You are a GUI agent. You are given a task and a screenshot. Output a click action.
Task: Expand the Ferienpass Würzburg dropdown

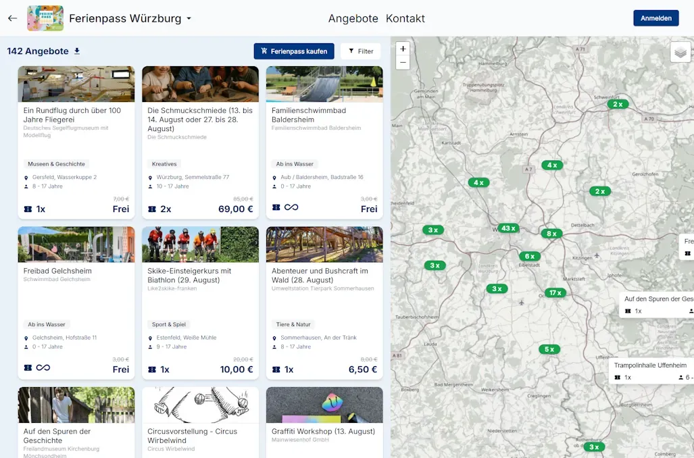pos(189,19)
